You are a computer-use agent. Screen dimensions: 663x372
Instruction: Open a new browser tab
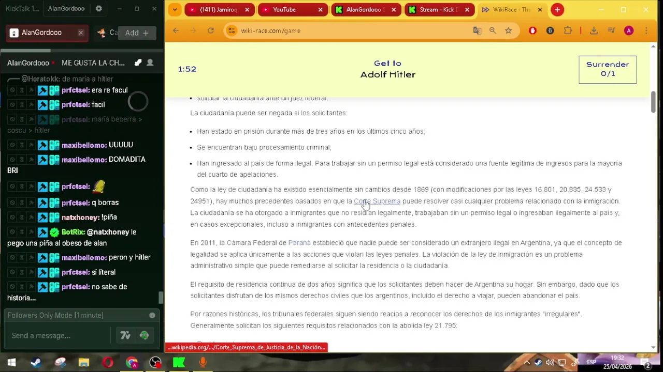click(557, 9)
